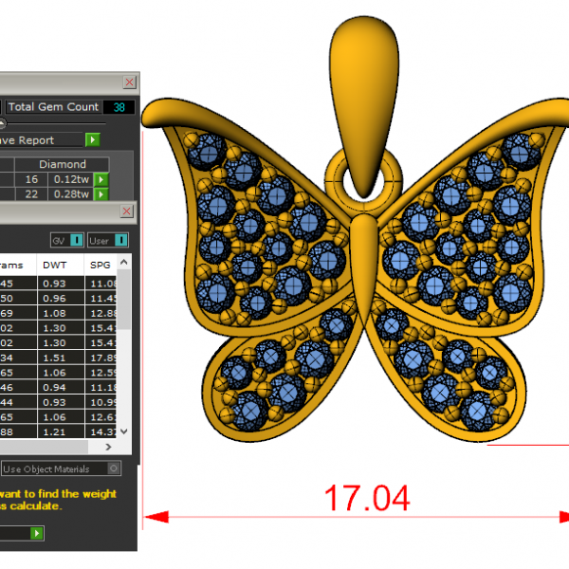Close the Total Gem Count panel
Screen dimensions: 569x569
(x=130, y=82)
